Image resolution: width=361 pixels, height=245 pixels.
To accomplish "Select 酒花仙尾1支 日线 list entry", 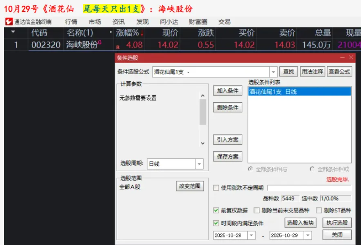I will point(299,92).
